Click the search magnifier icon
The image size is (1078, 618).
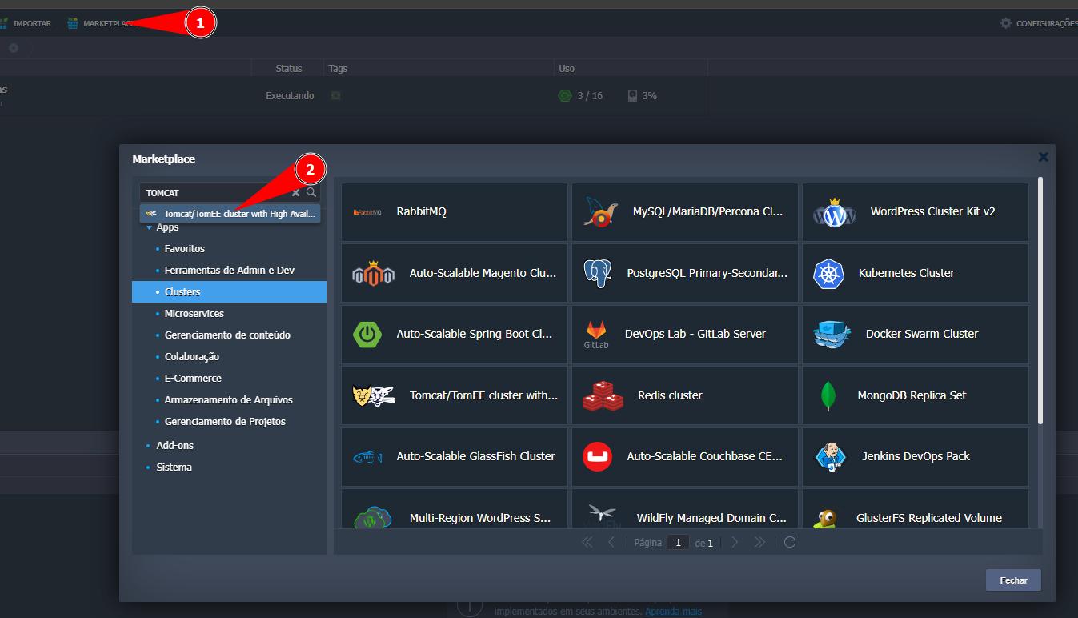[x=311, y=193]
